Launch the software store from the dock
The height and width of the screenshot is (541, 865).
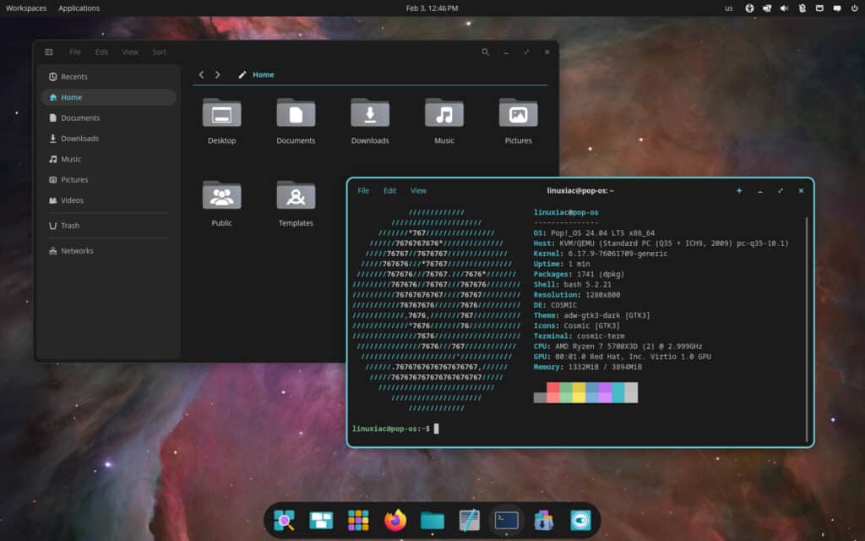541,521
